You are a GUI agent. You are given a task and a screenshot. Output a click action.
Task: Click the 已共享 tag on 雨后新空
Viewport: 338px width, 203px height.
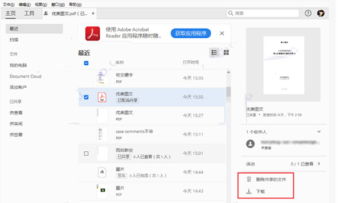pyautogui.click(x=123, y=157)
